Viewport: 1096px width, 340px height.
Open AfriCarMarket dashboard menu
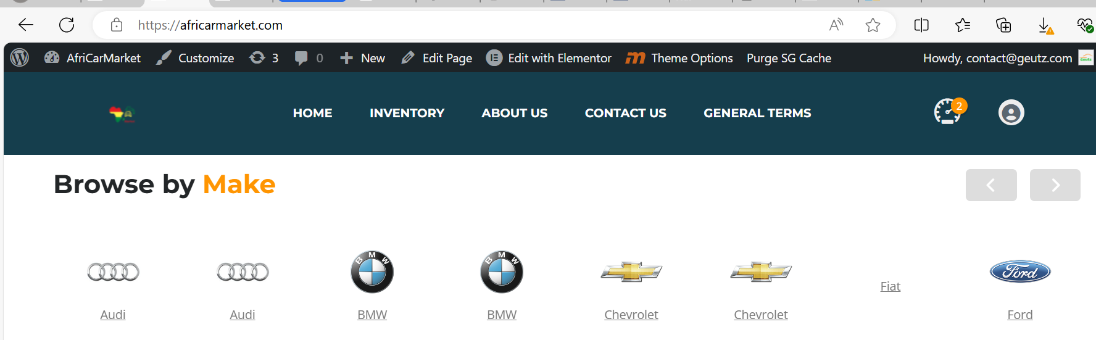pos(93,58)
